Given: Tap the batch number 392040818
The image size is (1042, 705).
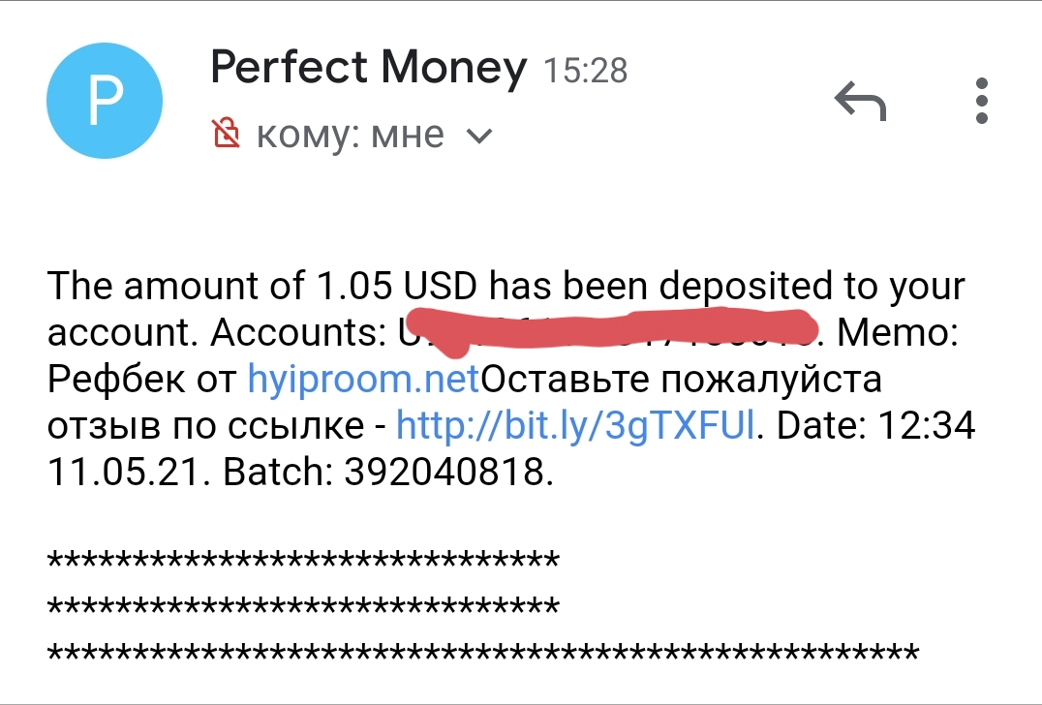Looking at the screenshot, I should pyautogui.click(x=448, y=471).
